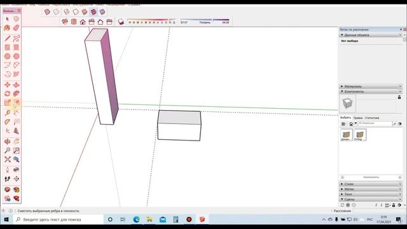Activate the Orbit tool
The width and height of the screenshot is (407, 229).
click(x=7, y=142)
